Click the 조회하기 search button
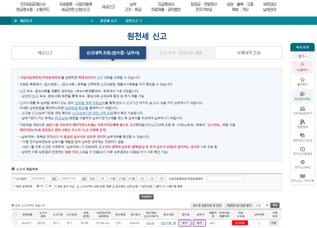Screen dimensions: 317x228 point(146,197)
